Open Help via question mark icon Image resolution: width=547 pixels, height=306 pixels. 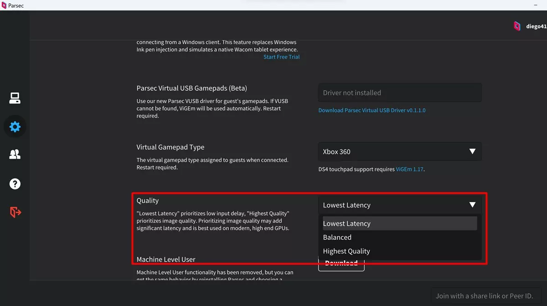(x=15, y=184)
